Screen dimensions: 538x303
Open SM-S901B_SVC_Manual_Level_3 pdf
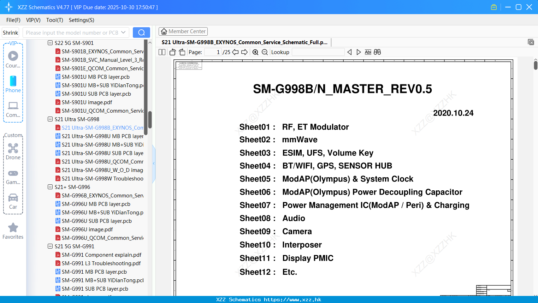click(100, 60)
